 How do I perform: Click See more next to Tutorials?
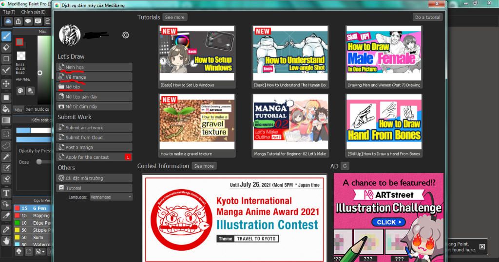pos(175,17)
